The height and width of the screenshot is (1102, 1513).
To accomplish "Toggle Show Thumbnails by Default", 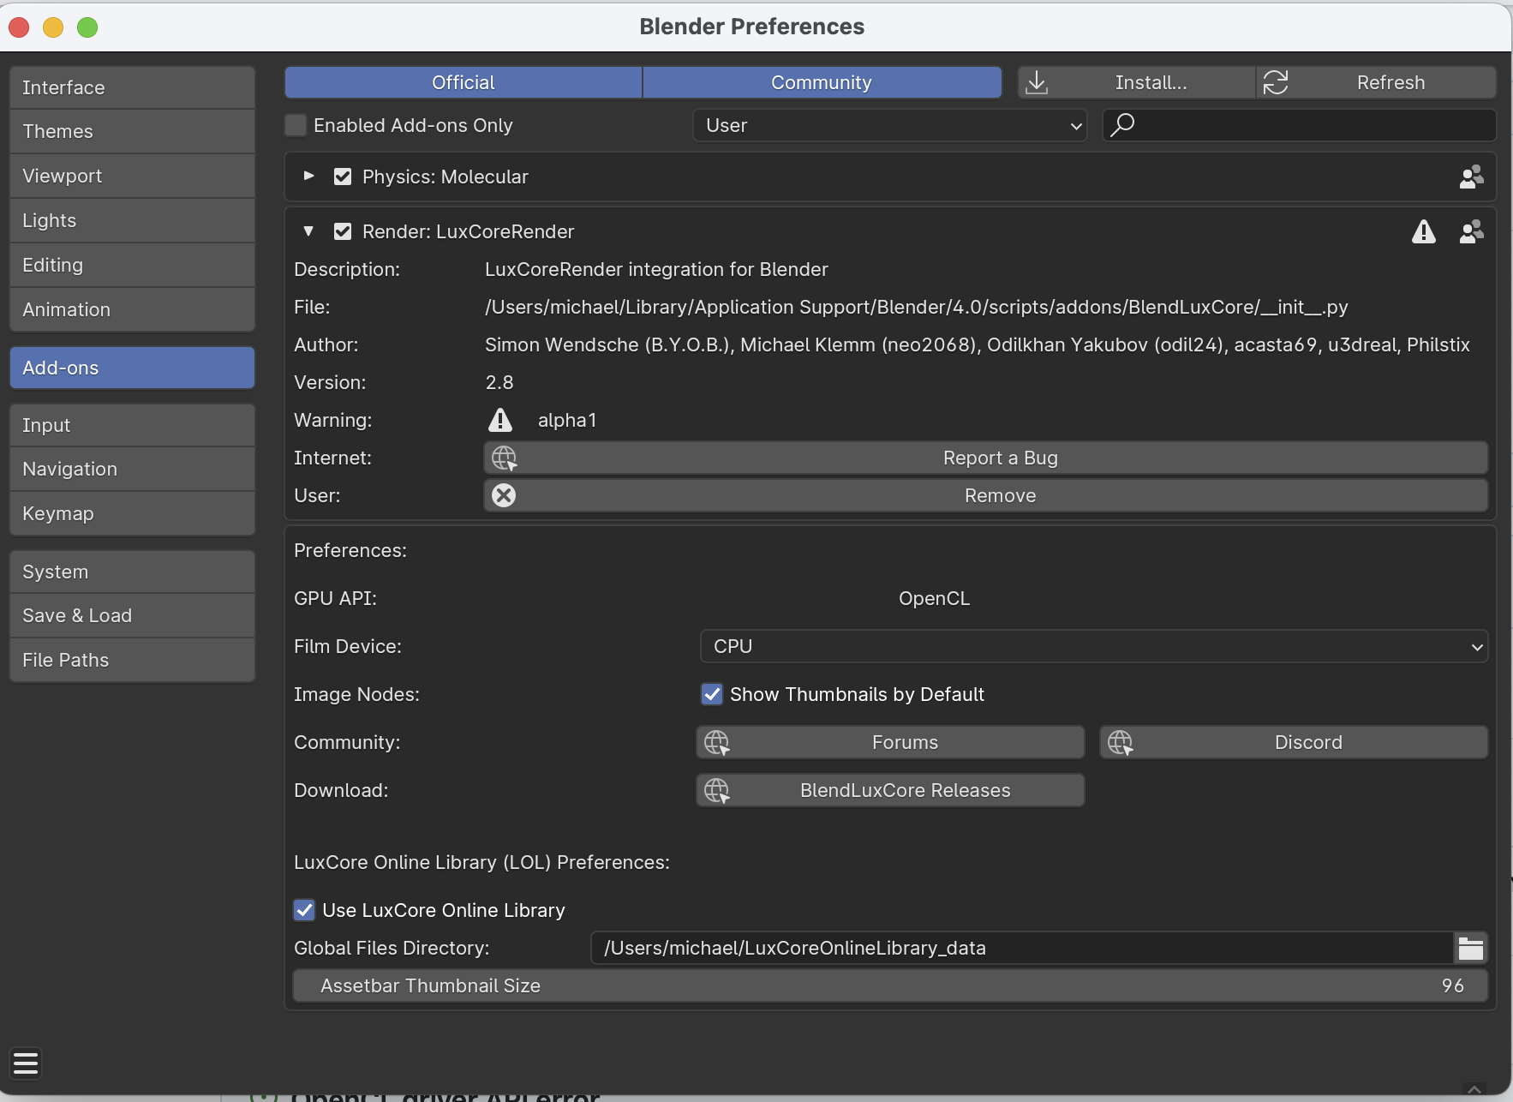I will pyautogui.click(x=712, y=694).
